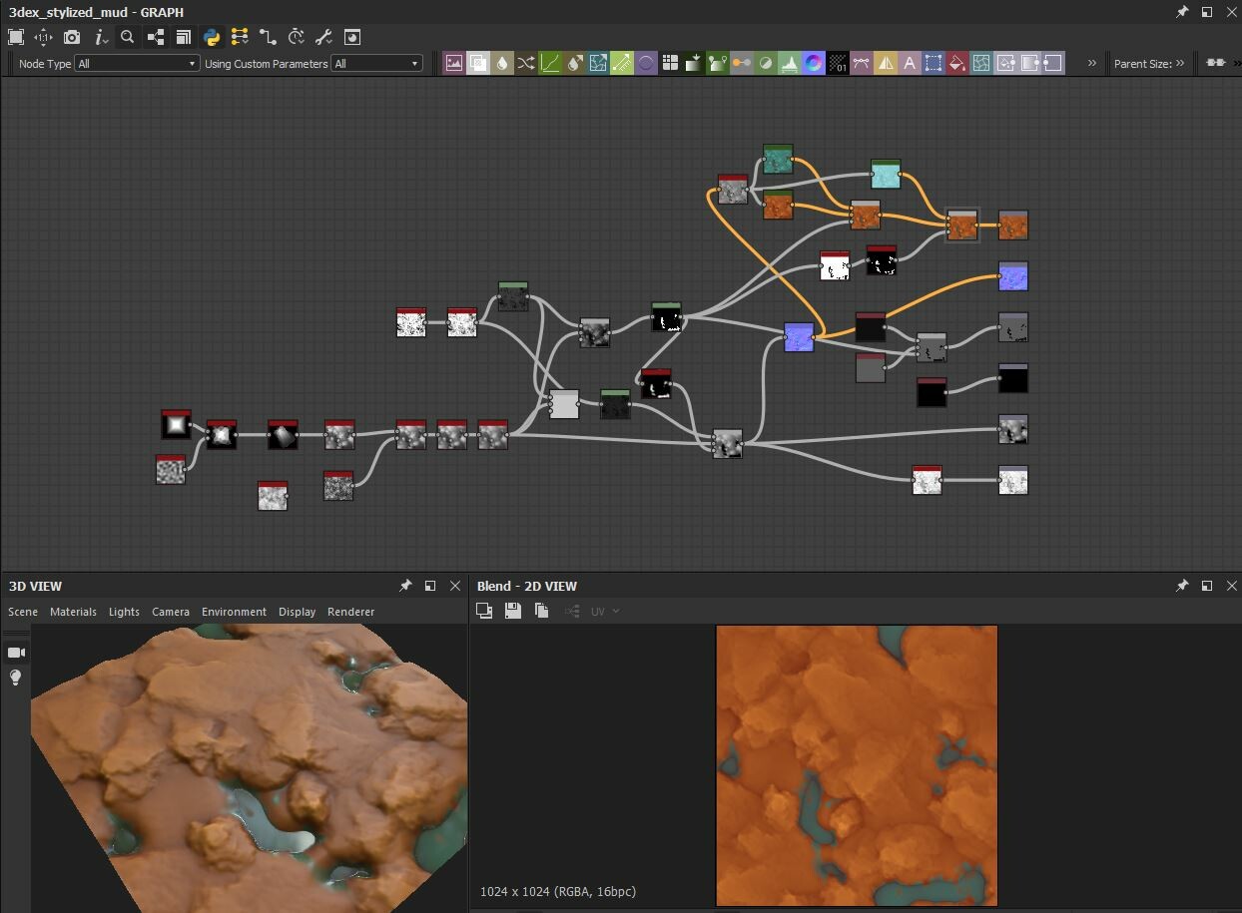The image size is (1242, 913).
Task: Add a Text node using the purple A icon
Action: pos(907,62)
